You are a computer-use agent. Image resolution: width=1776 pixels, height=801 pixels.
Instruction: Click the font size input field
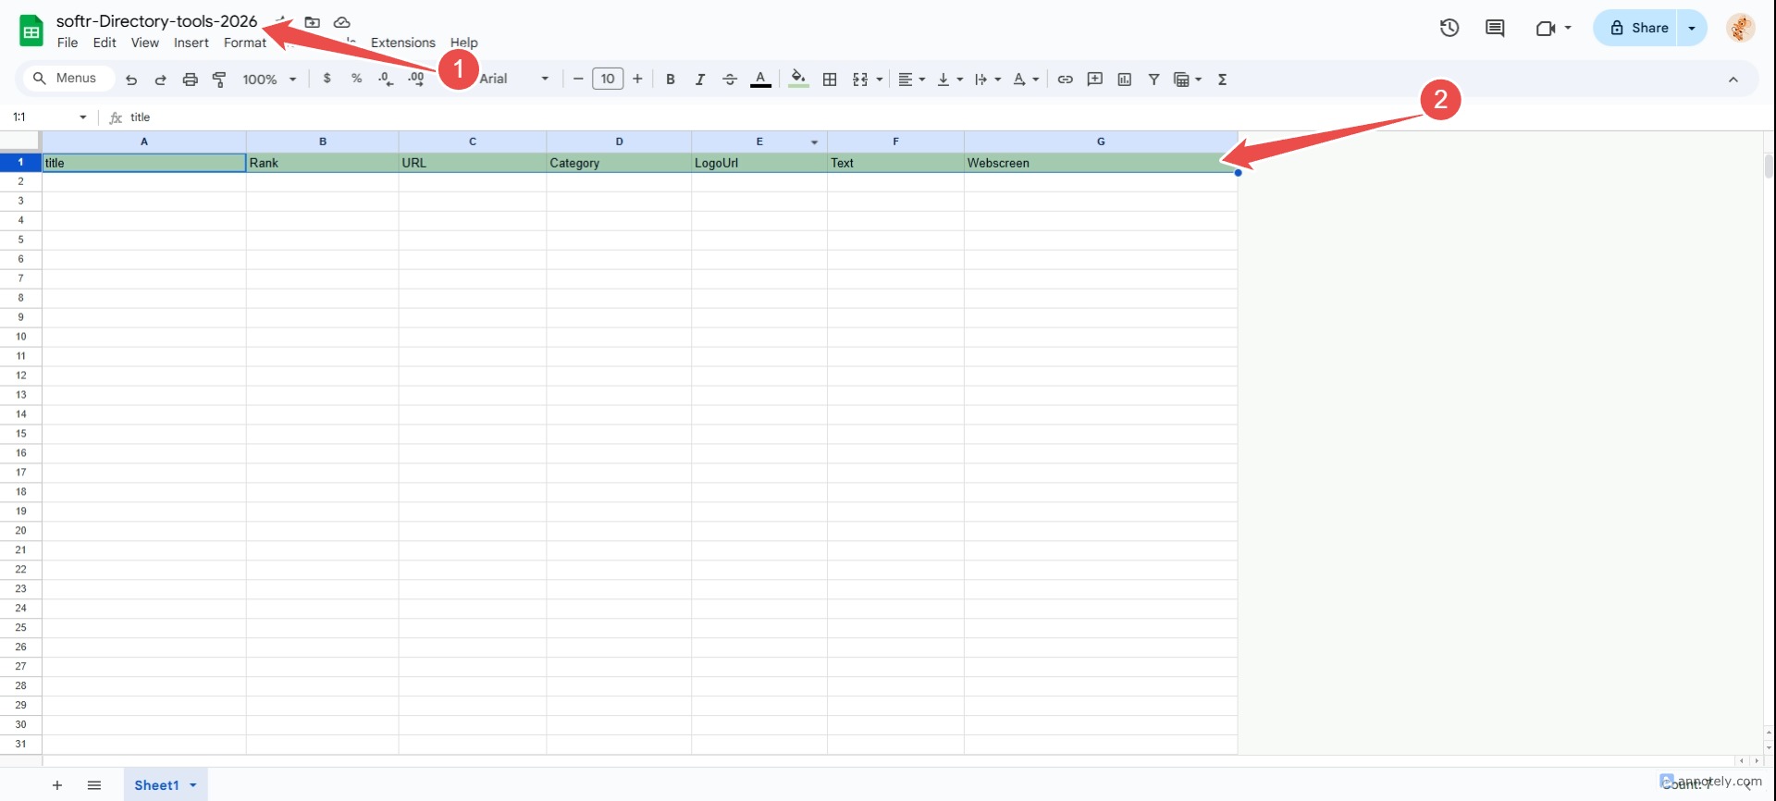608,79
